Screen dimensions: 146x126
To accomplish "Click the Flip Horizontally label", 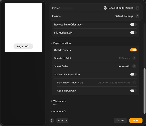I will coord(63,32).
